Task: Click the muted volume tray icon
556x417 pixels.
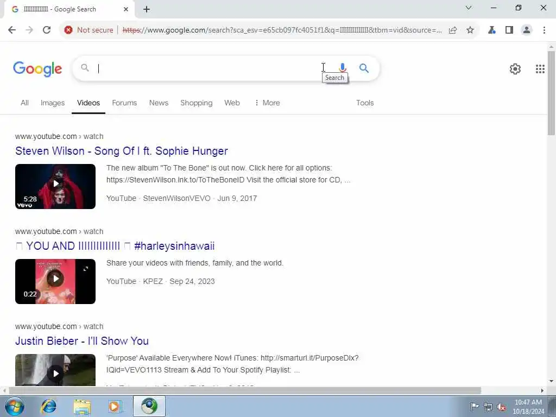Action: click(501, 407)
